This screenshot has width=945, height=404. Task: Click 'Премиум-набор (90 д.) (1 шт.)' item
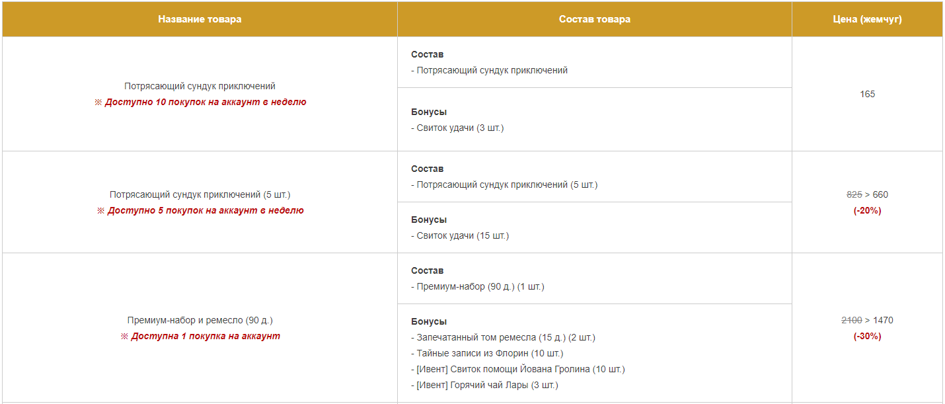[478, 286]
